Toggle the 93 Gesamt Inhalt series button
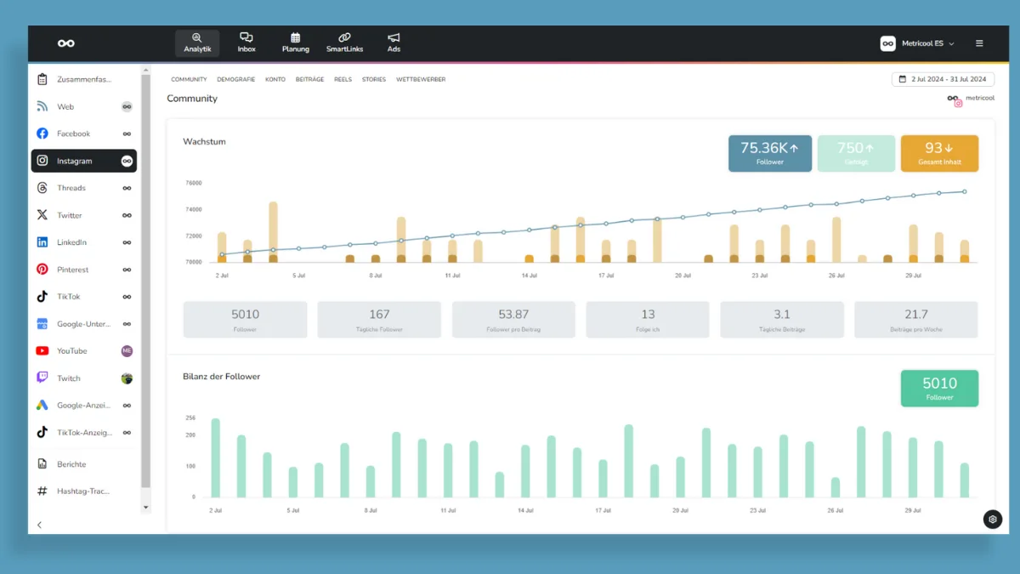Viewport: 1020px width, 574px height. point(939,153)
